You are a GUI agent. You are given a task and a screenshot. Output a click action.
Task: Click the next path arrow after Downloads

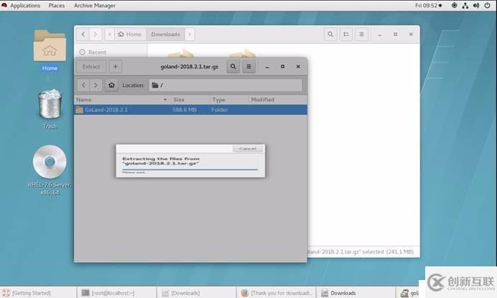[190, 34]
